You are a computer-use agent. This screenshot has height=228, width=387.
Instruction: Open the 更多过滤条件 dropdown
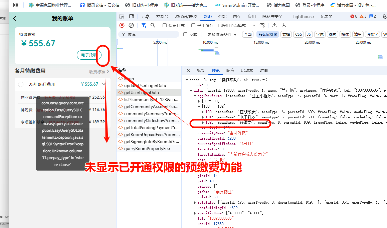222,34
